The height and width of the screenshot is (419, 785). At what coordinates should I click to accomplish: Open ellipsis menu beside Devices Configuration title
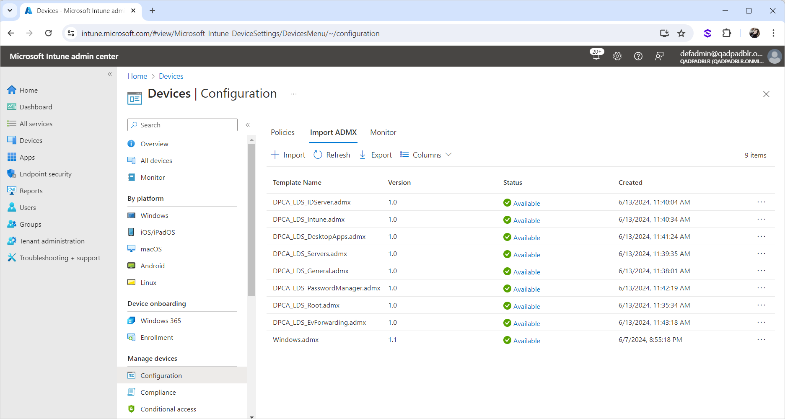[293, 94]
